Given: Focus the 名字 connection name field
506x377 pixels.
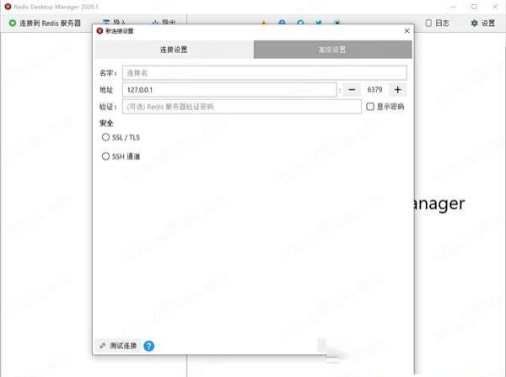Looking at the screenshot, I should coord(265,73).
